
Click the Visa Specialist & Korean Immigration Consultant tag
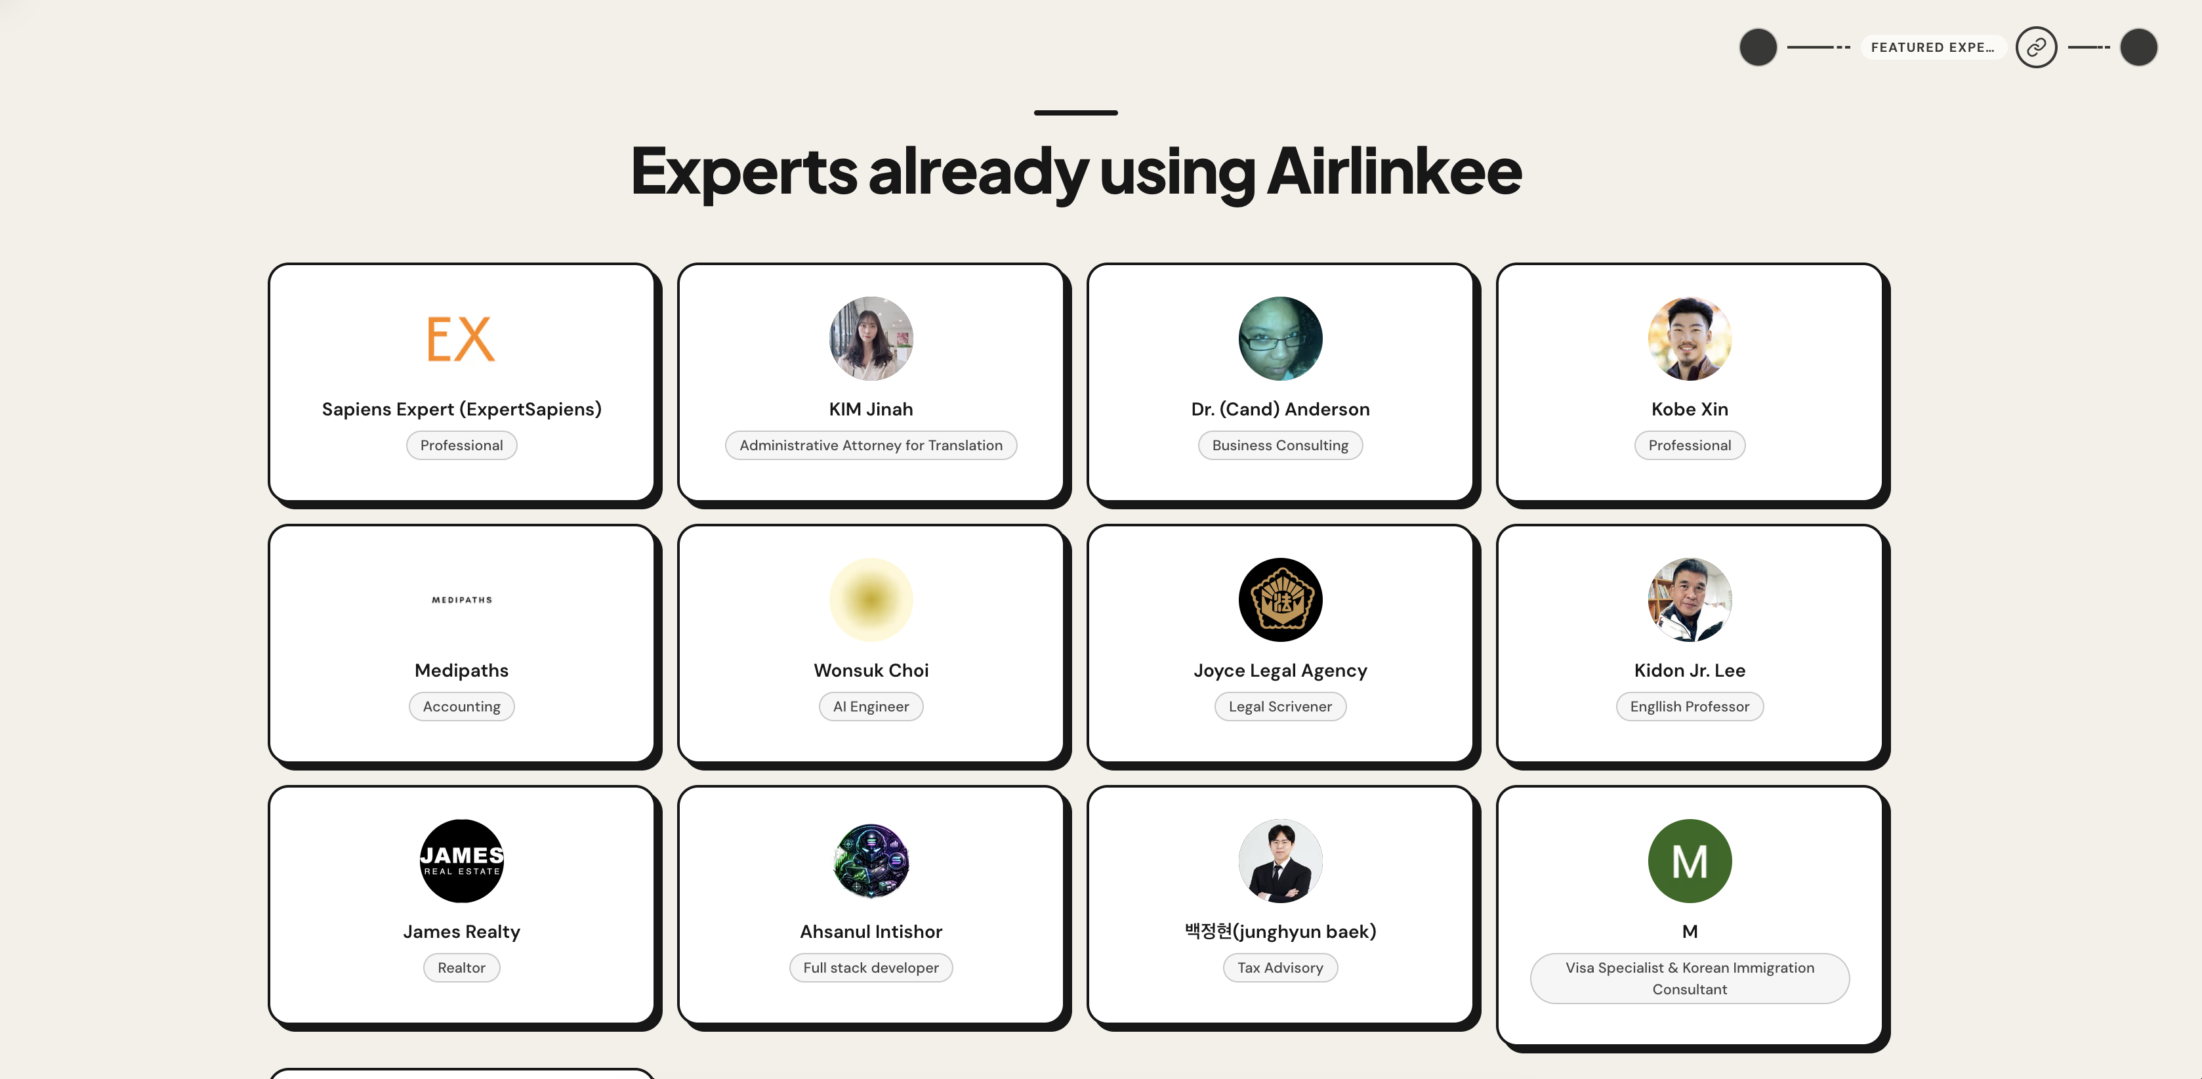click(x=1689, y=978)
